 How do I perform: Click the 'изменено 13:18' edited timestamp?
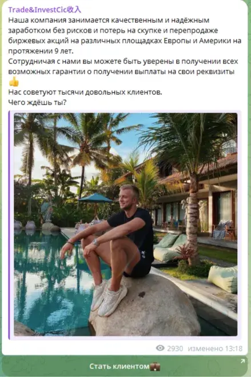click(215, 348)
